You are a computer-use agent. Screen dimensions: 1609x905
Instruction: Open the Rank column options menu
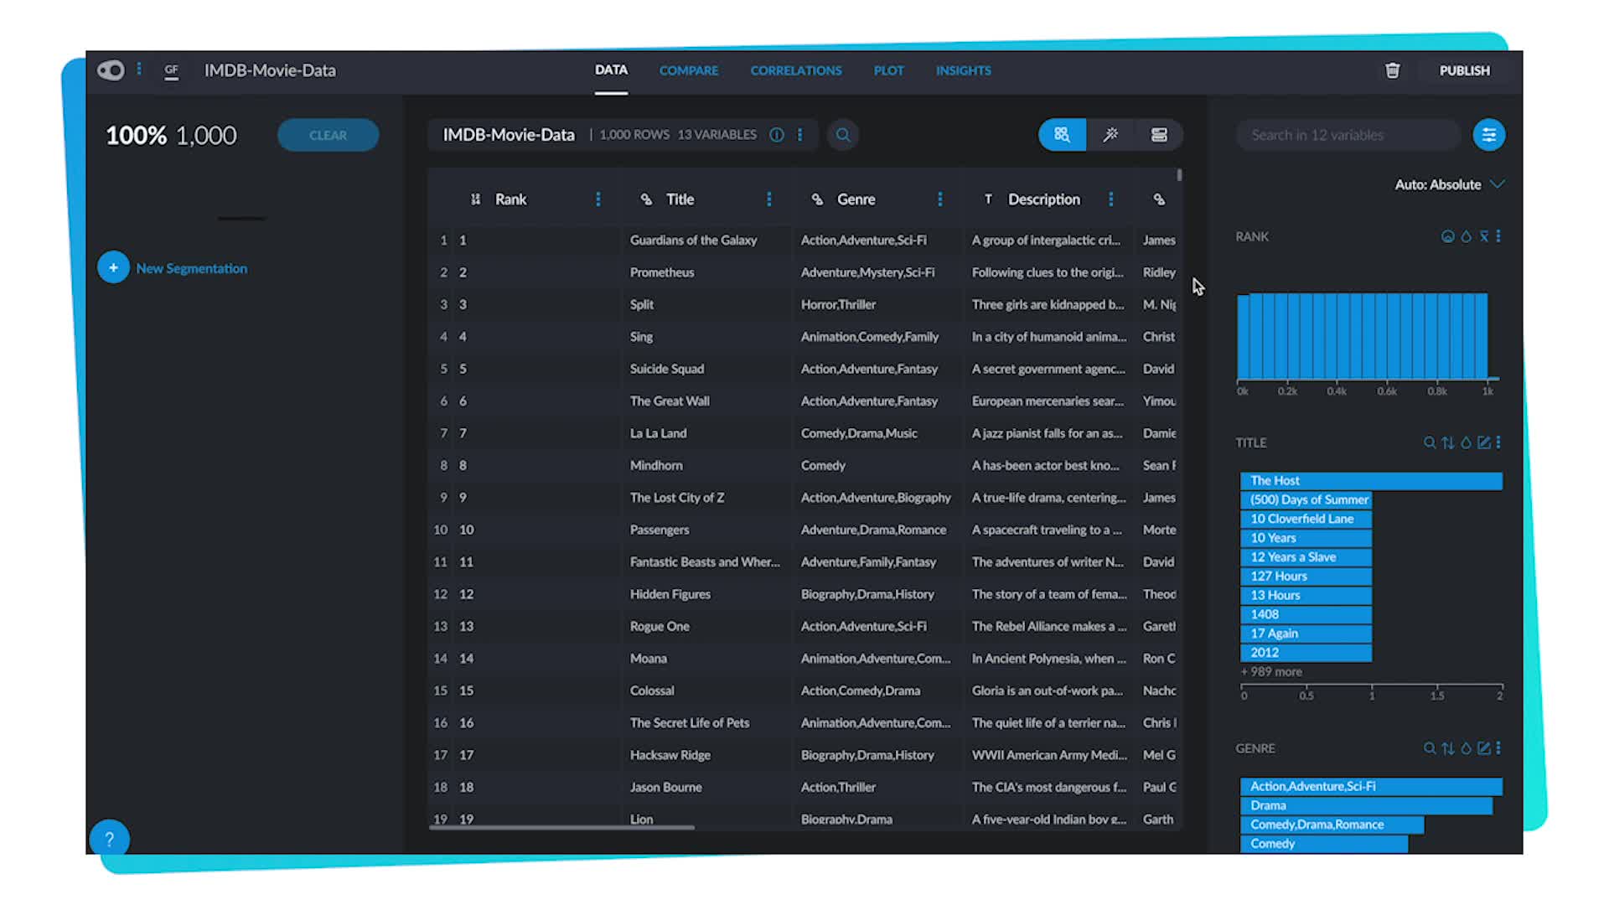[x=598, y=199]
